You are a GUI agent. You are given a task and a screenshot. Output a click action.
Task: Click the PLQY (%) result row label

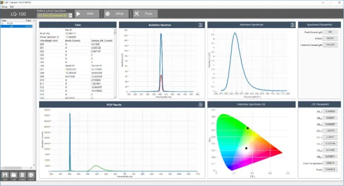[45, 34]
